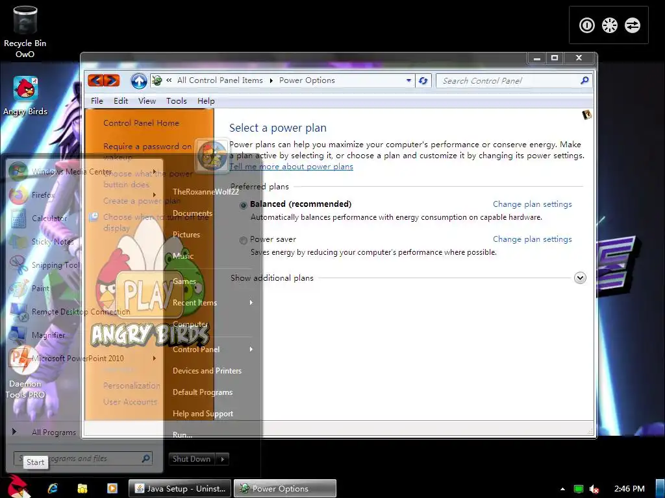
Task: Select the Power saver plan
Action: pyautogui.click(x=243, y=241)
